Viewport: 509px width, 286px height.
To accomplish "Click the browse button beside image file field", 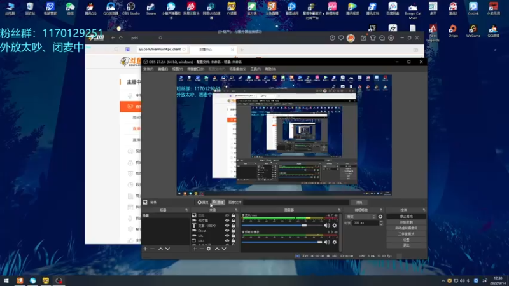I will [359, 202].
